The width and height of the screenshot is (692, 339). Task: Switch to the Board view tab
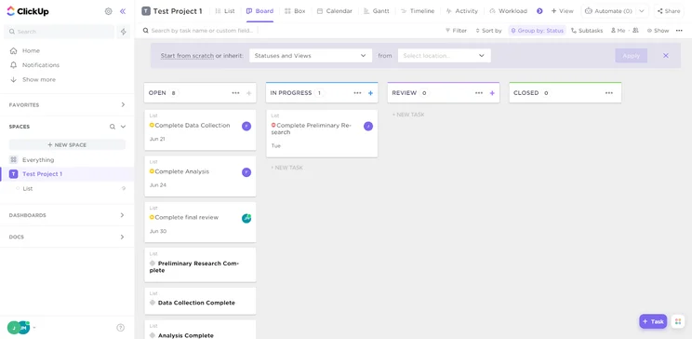pos(259,11)
